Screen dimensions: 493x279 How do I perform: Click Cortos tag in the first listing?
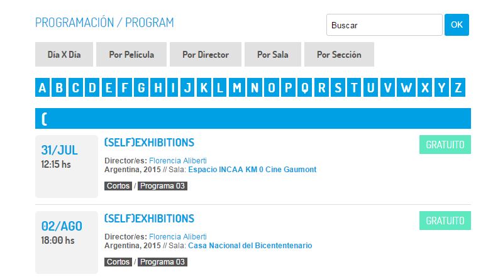(118, 186)
